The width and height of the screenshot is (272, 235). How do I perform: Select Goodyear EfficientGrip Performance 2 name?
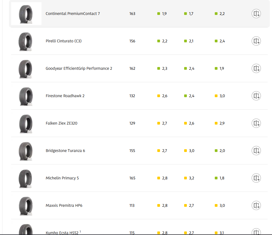[79, 68]
